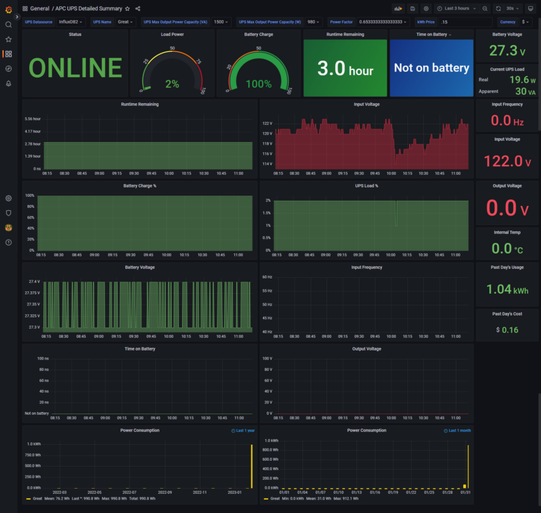The image size is (541, 513).
Task: Click the Add panel icon in the toolbar
Action: pos(400,8)
